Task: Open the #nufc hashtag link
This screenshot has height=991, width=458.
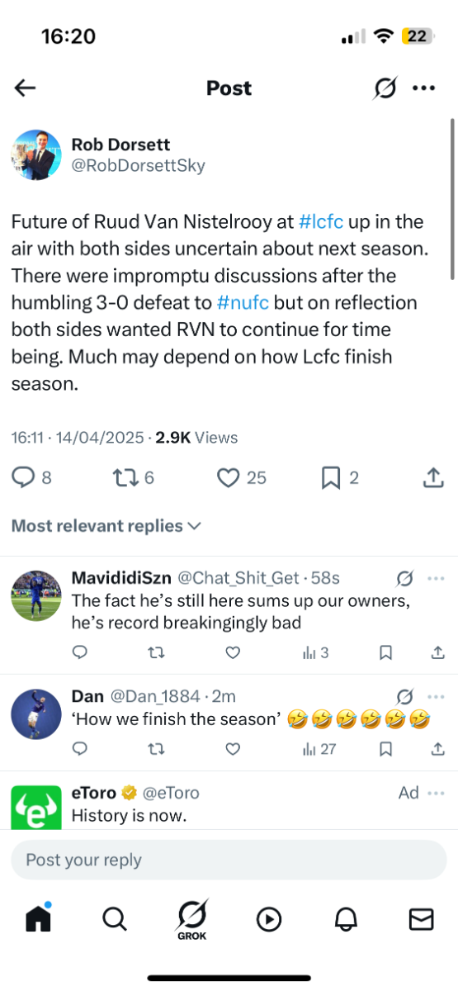Action: (242, 302)
